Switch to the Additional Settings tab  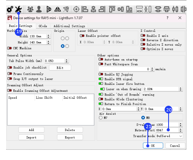[69, 26]
